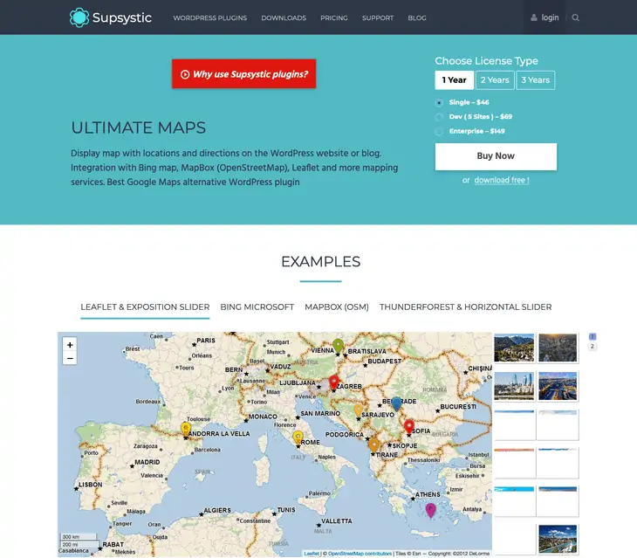Open the Downloads menu item
The width and height of the screenshot is (637, 558).
coord(284,17)
